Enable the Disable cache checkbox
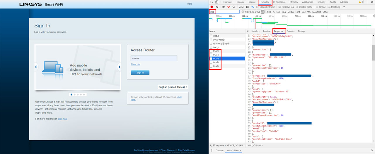This screenshot has width=375, height=154. [x=297, y=7]
